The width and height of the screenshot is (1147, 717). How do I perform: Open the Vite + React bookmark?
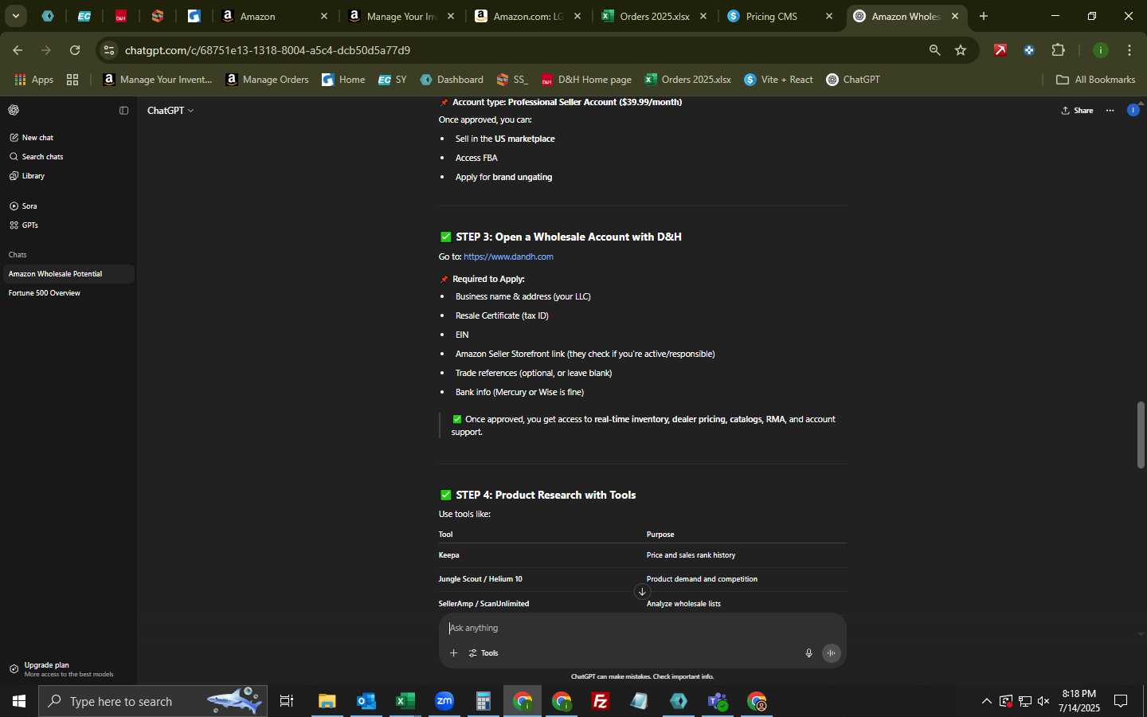[x=778, y=80]
